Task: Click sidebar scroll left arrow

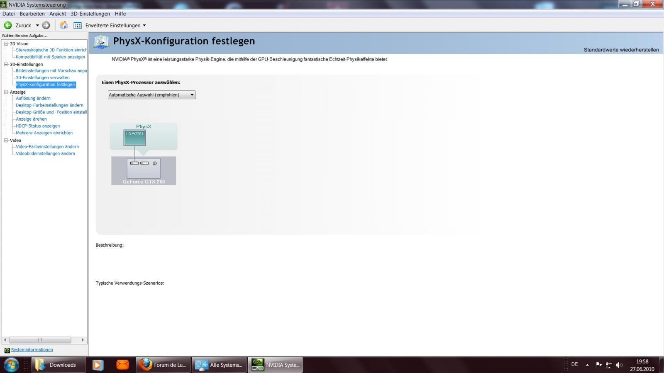Action: [x=5, y=340]
